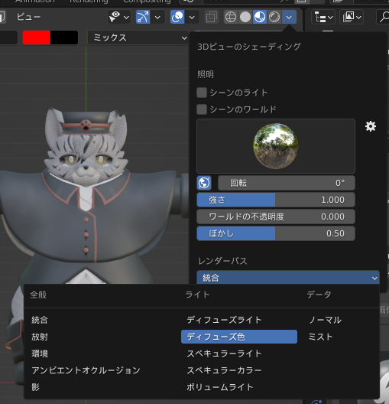Close the shading options dropdown arrow

(289, 17)
